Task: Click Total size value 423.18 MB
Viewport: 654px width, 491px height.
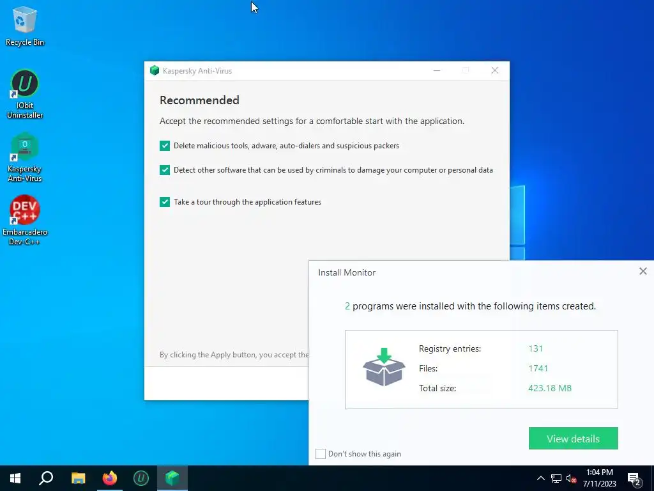Action: click(x=550, y=388)
